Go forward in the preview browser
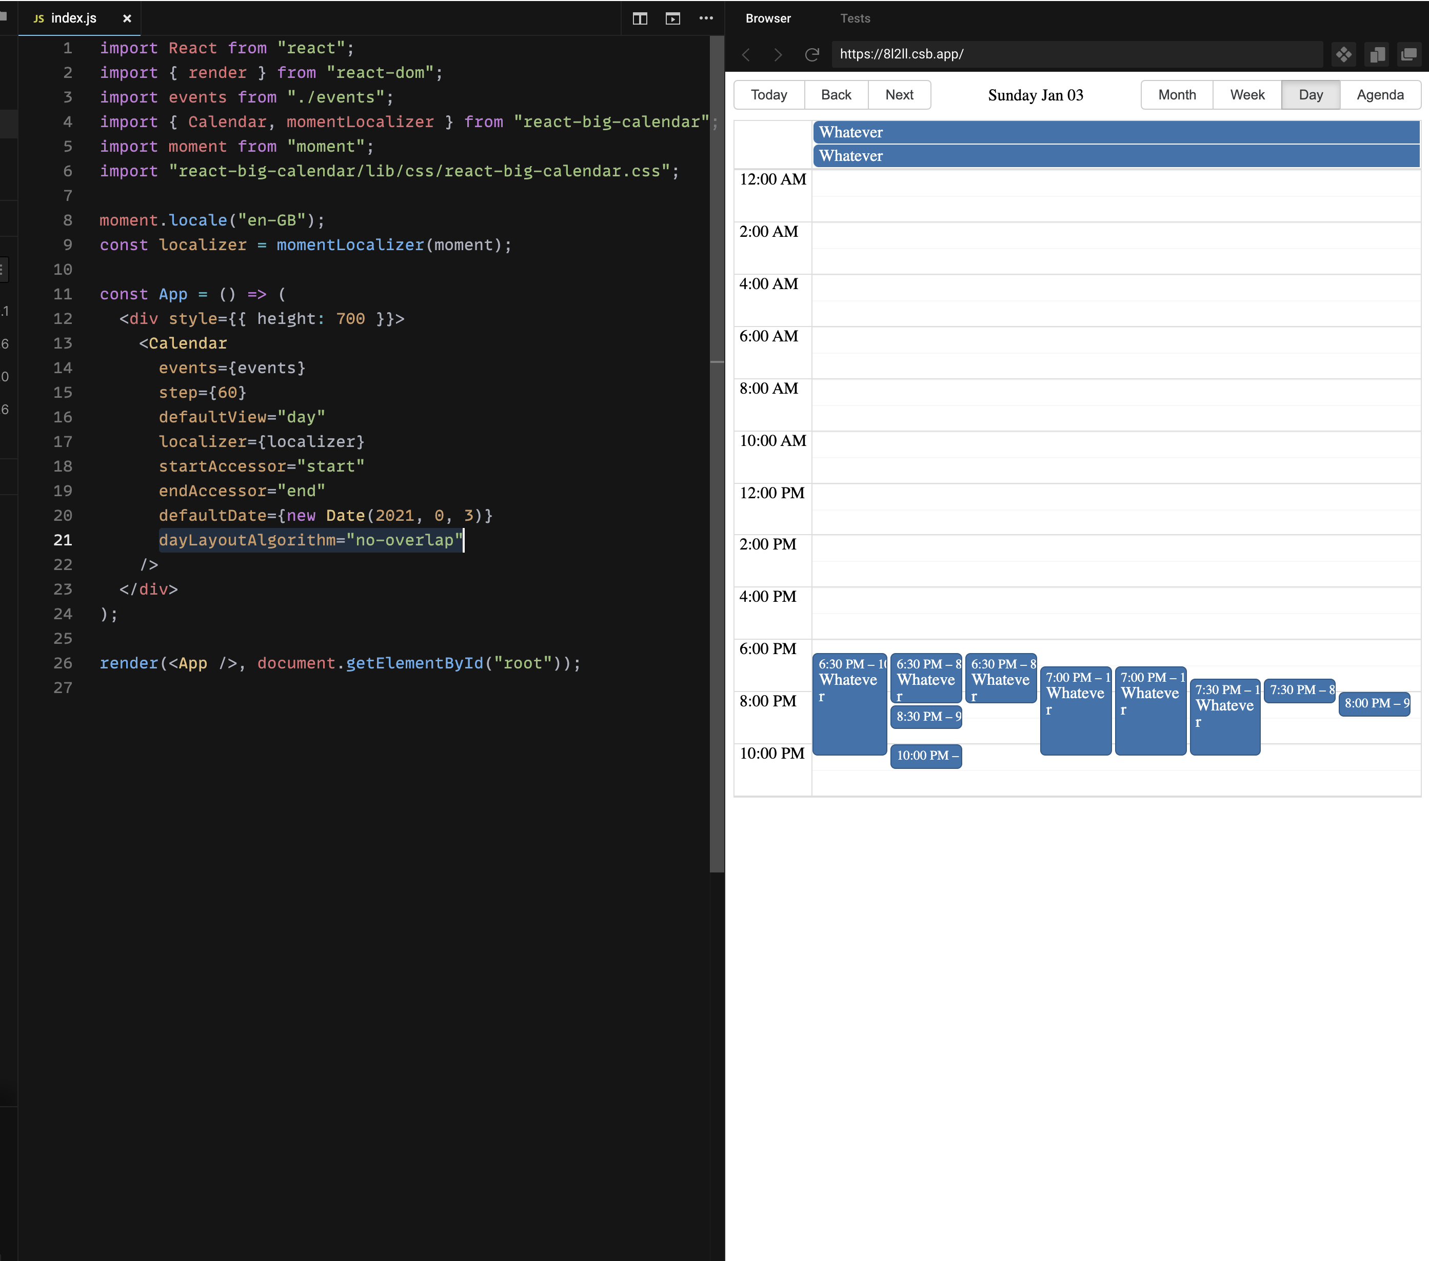Viewport: 1429px width, 1261px height. (x=778, y=54)
